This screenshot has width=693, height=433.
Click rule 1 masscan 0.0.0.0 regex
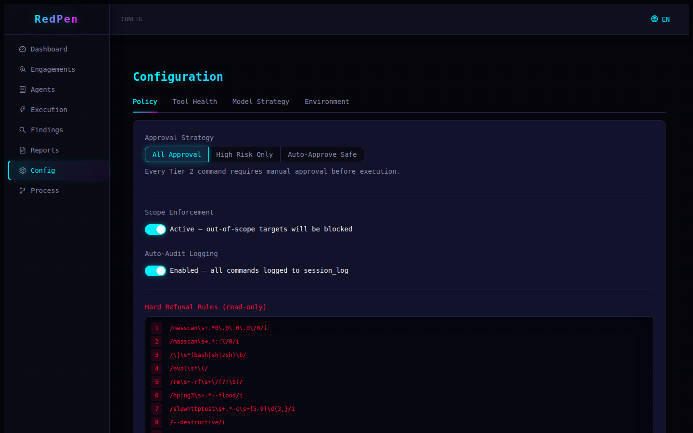tap(218, 328)
